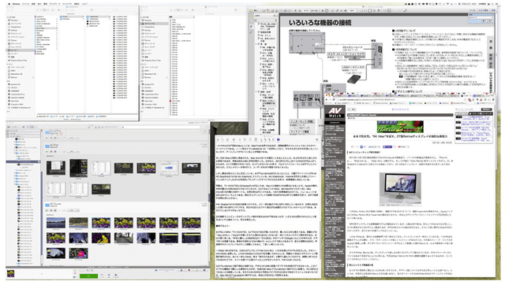Image resolution: width=505 pixels, height=285 pixels.
Task: Open the Electric Zooma banner link
Action: 400,127
